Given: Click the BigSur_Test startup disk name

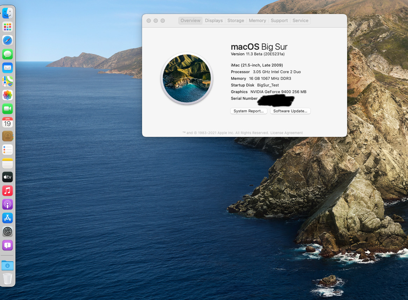Looking at the screenshot, I should click(268, 85).
